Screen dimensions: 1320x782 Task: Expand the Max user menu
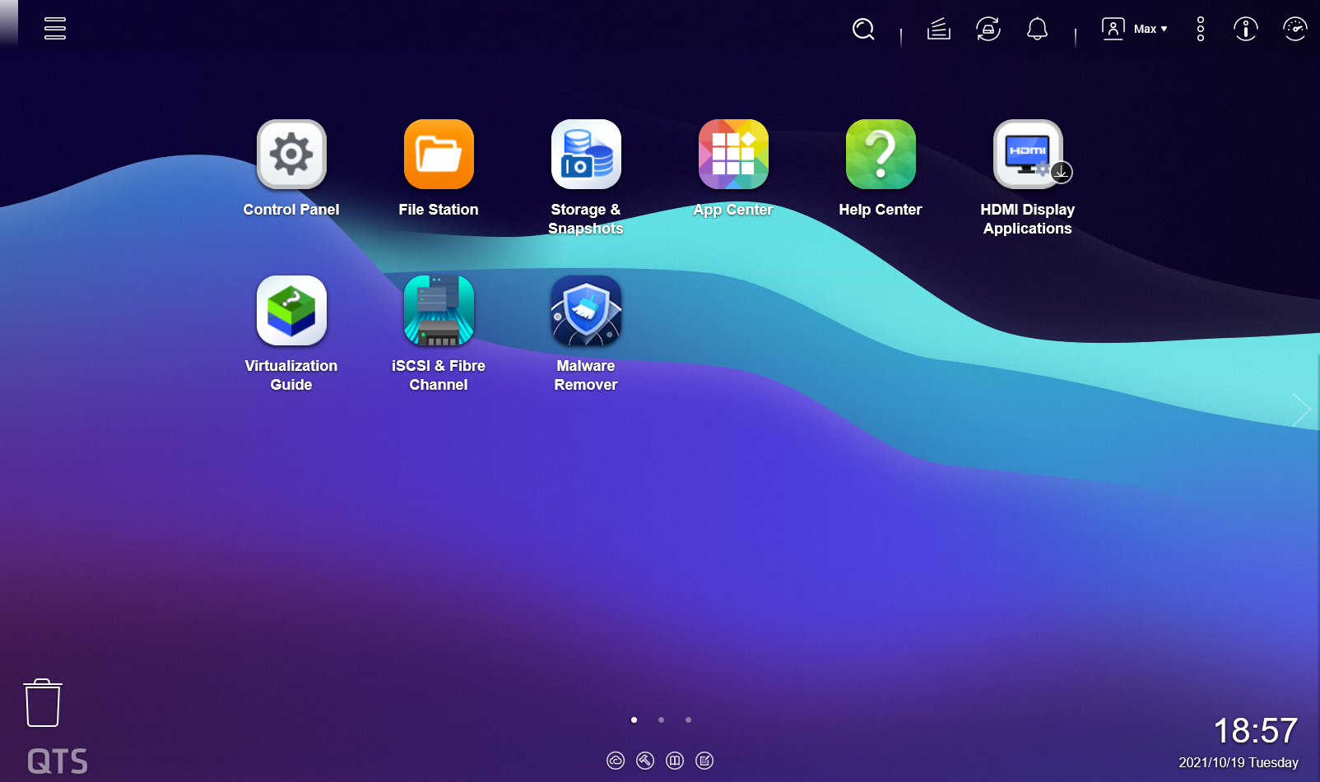pyautogui.click(x=1150, y=29)
